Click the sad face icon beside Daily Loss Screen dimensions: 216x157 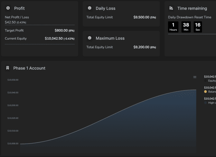pyautogui.click(x=90, y=8)
